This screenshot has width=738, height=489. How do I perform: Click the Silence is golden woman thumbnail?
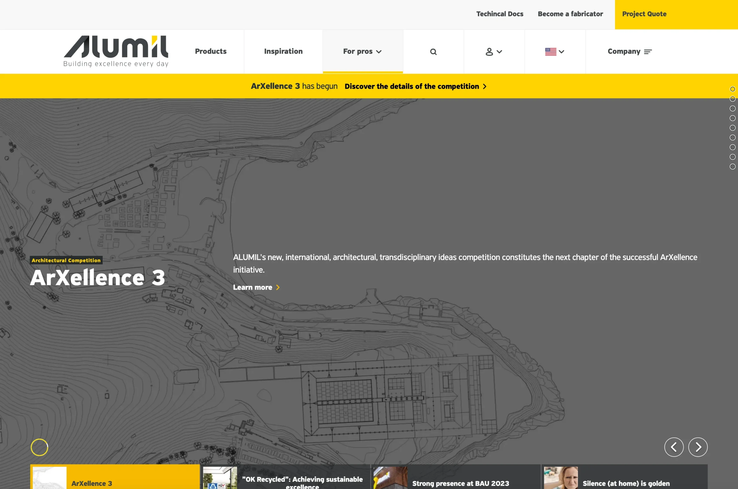click(561, 478)
